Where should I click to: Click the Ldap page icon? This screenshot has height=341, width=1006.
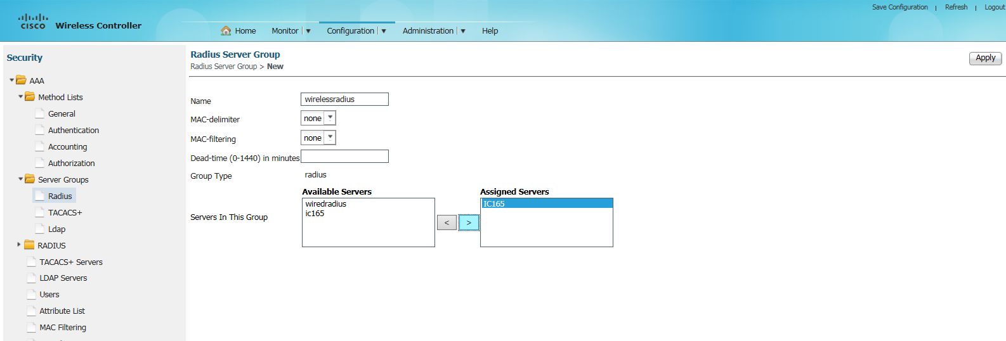point(40,229)
